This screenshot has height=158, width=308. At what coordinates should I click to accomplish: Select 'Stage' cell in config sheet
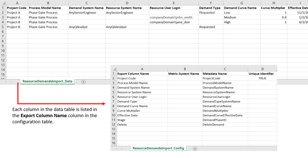pyautogui.click(x=142, y=120)
